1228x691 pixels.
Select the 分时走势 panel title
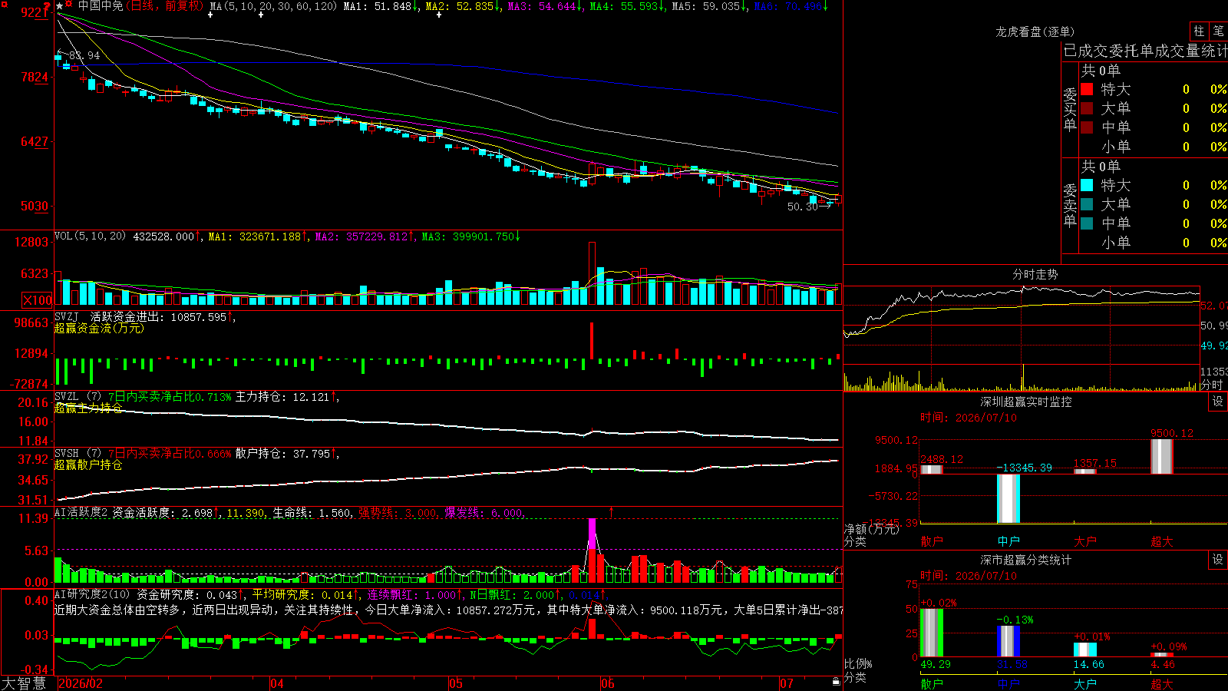[1035, 274]
